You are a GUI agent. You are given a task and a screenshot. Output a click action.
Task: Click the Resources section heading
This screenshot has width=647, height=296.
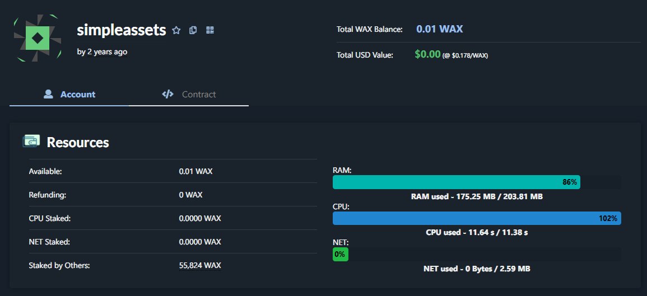coord(78,142)
